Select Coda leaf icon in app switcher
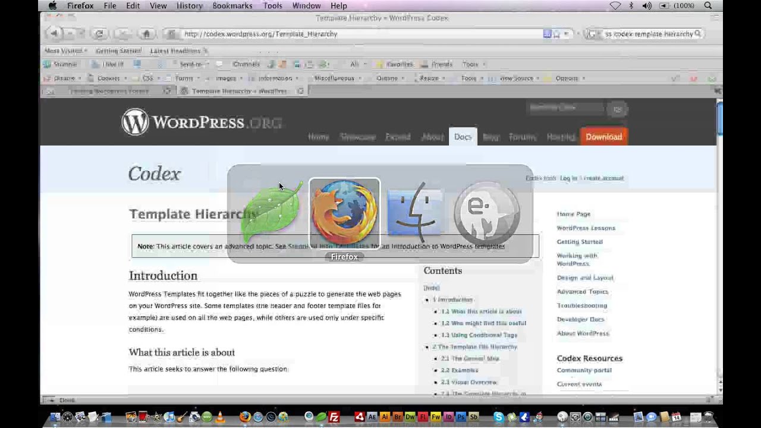This screenshot has height=428, width=761. point(271,213)
